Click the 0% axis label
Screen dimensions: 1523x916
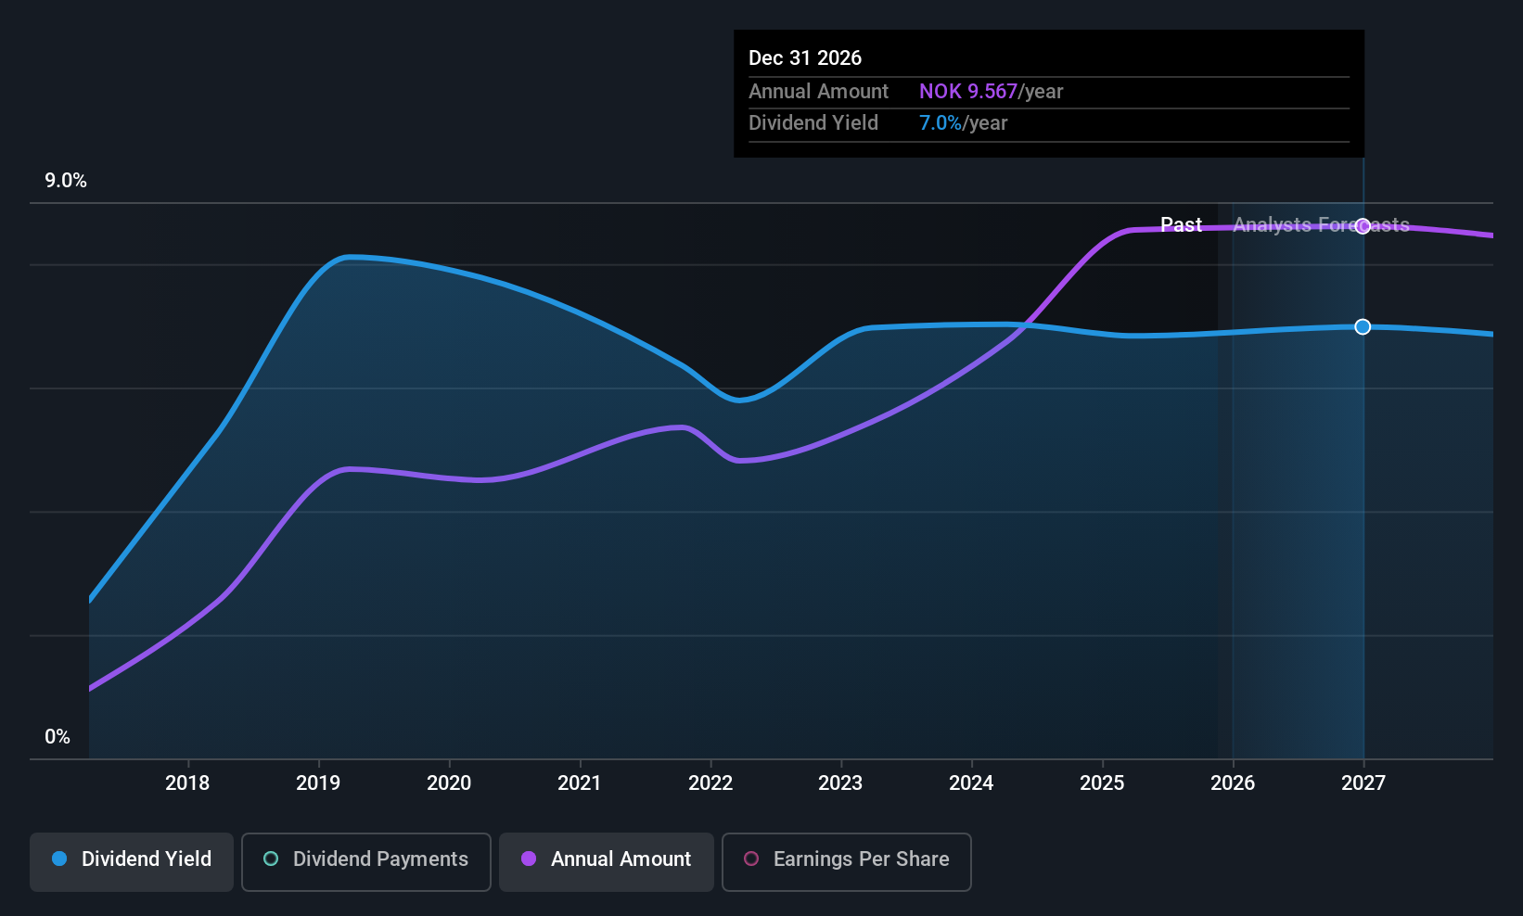click(x=56, y=736)
